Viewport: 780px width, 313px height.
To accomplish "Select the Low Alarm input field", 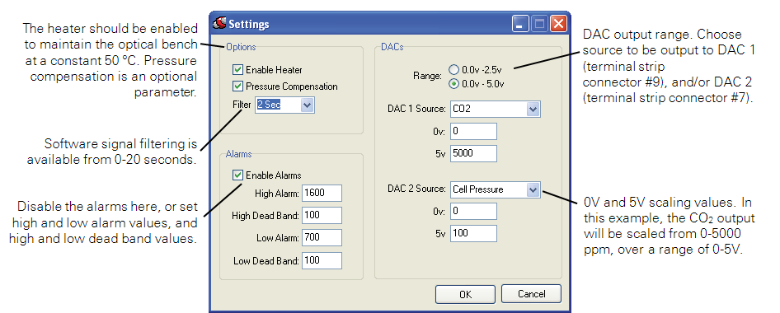I will pyautogui.click(x=322, y=238).
